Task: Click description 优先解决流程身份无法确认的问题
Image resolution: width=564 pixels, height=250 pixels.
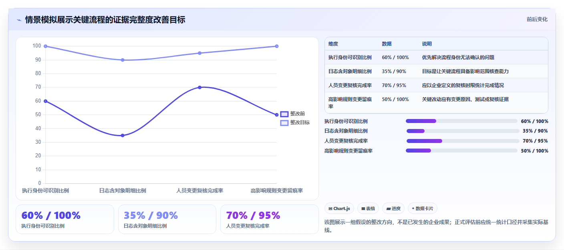Action: (x=458, y=58)
